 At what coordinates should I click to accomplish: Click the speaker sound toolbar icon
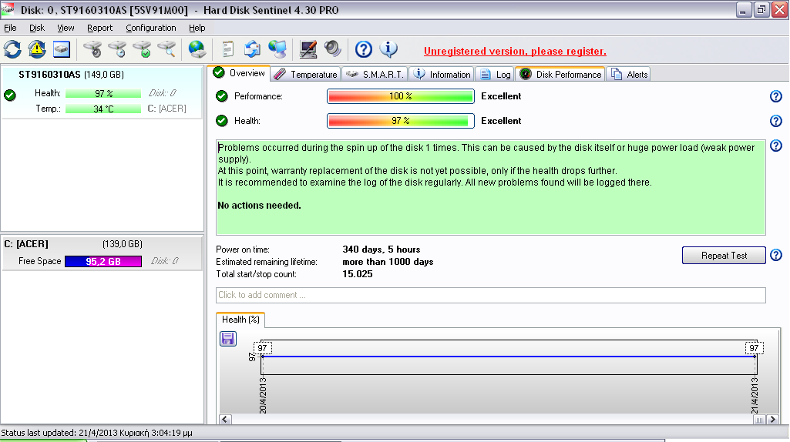coord(332,49)
